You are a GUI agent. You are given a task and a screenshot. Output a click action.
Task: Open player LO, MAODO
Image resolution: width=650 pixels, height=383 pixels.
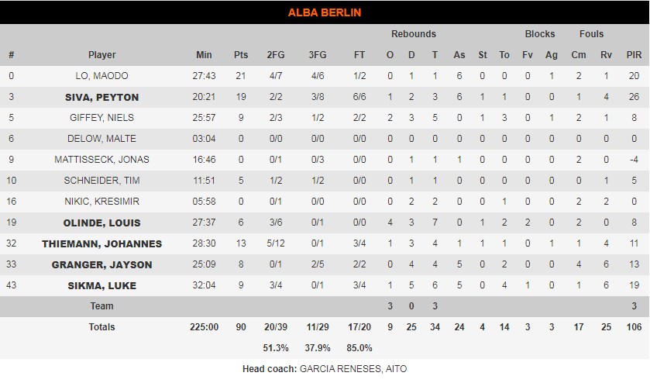[x=101, y=76]
